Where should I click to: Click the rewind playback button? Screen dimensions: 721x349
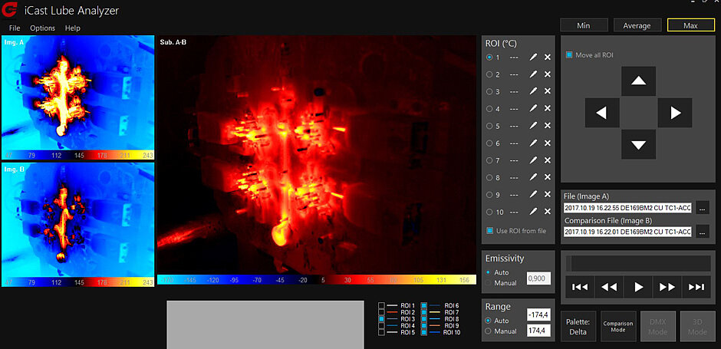(609, 287)
